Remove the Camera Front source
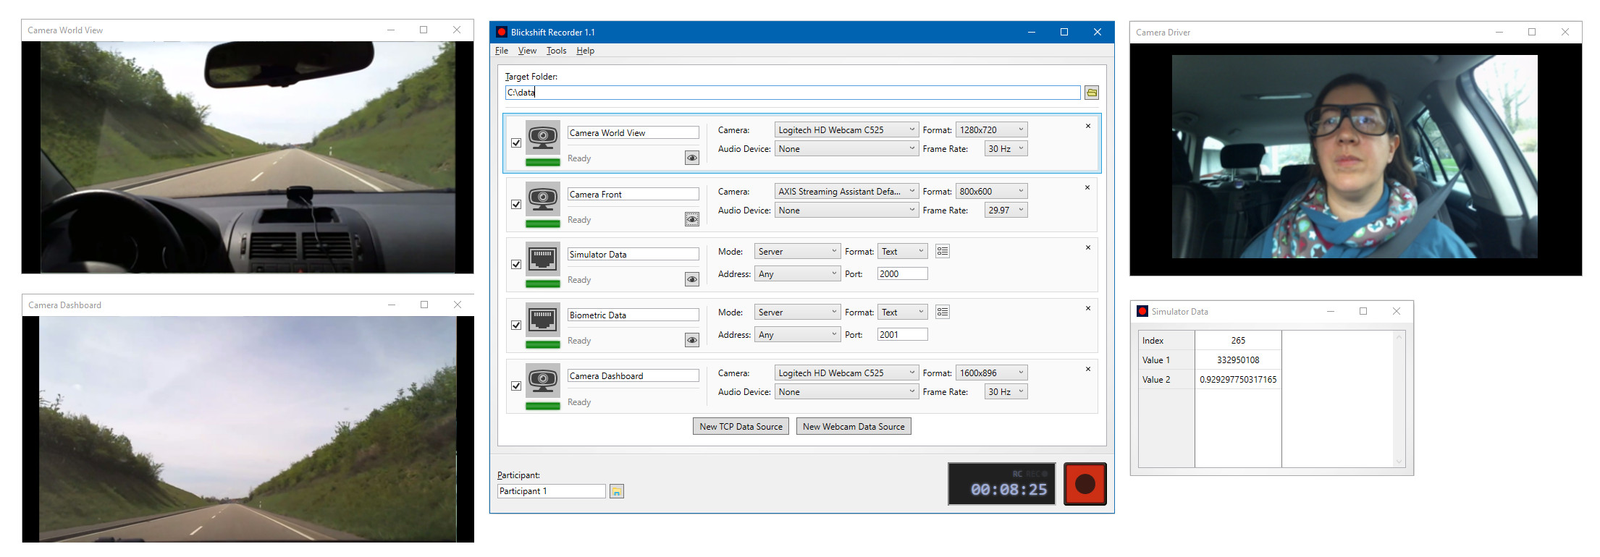1600x557 pixels. pyautogui.click(x=1087, y=188)
